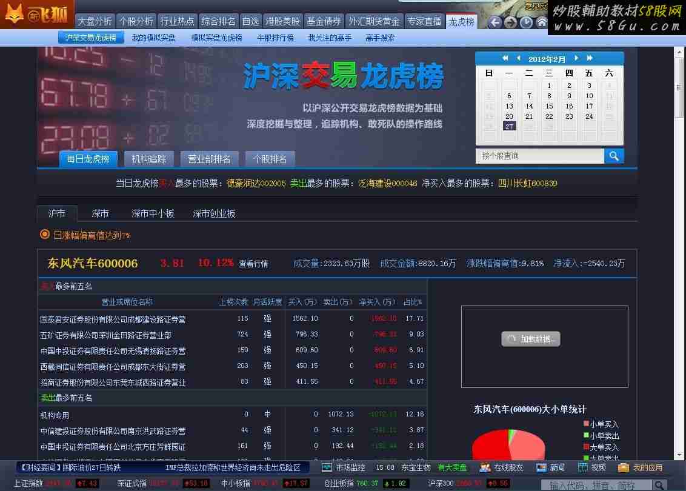686x491 pixels.
Task: Open 我的模拟实盘 submenu item
Action: pyautogui.click(x=153, y=38)
